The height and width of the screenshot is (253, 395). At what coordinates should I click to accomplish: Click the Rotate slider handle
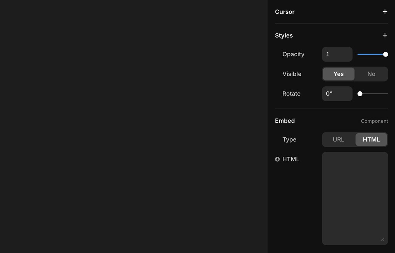tap(360, 93)
